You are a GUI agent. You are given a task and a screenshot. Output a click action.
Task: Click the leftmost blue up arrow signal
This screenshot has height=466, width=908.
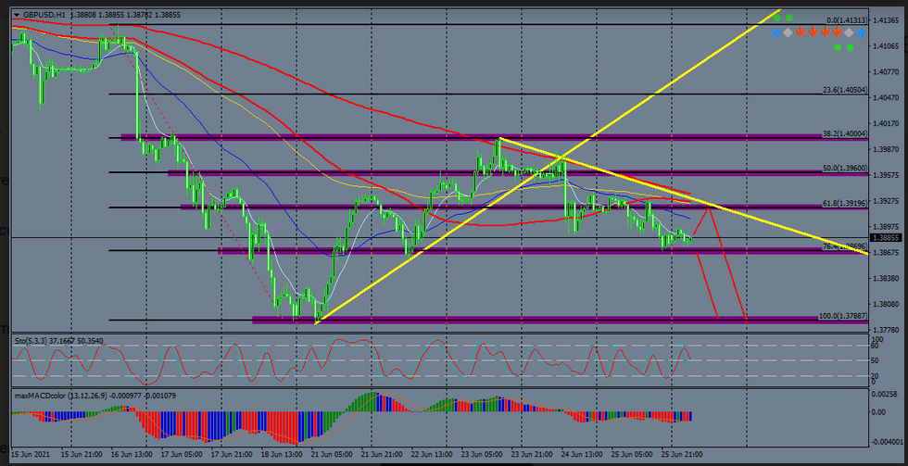pos(776,32)
